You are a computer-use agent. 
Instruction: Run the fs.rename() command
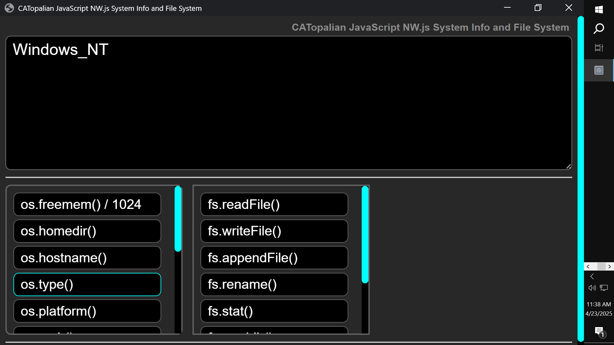point(274,284)
